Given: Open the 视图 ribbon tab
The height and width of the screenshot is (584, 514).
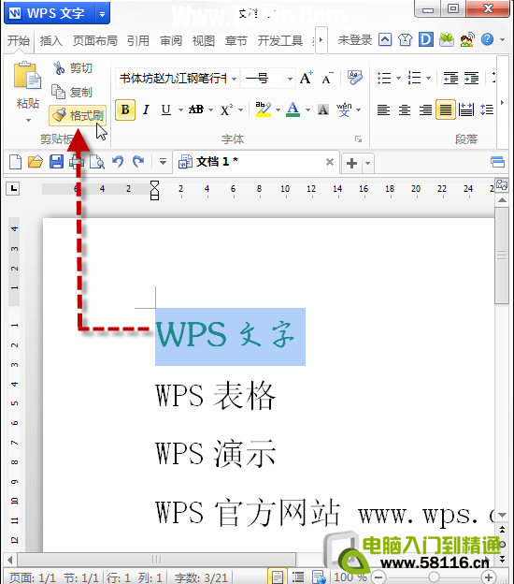Looking at the screenshot, I should [x=203, y=40].
